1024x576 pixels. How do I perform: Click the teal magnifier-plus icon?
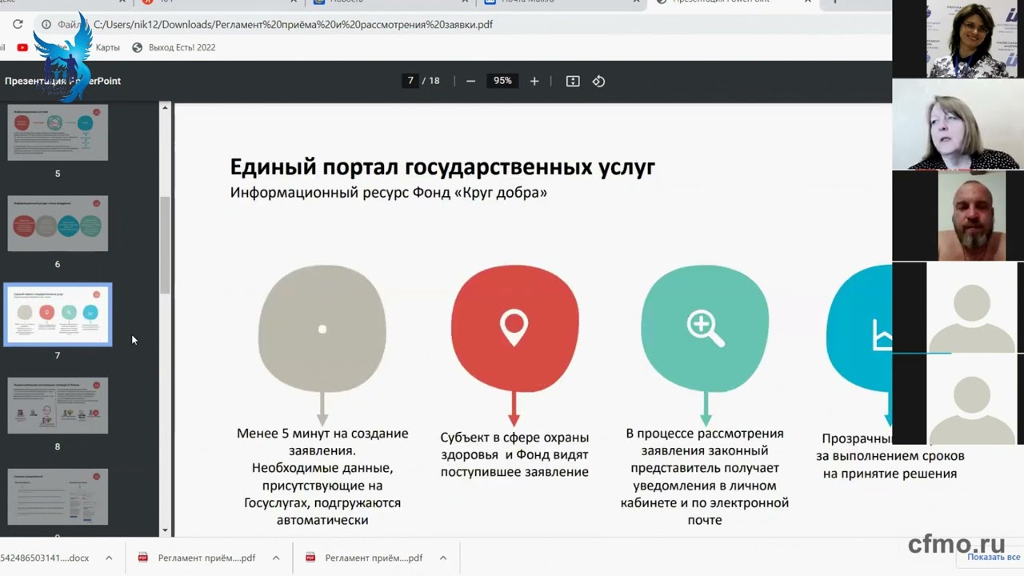706,328
